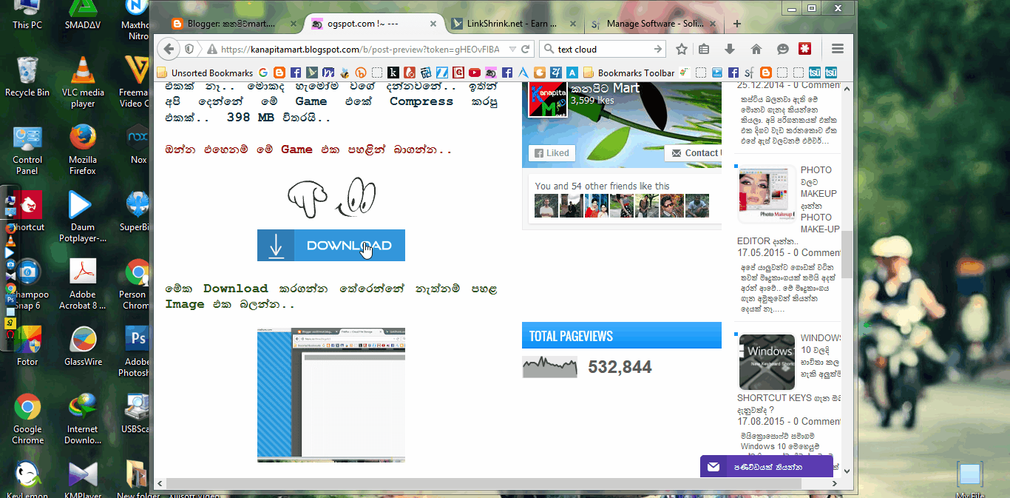1010x498 pixels.
Task: Click the Kanapita Mart Facebook logo
Action: [546, 99]
